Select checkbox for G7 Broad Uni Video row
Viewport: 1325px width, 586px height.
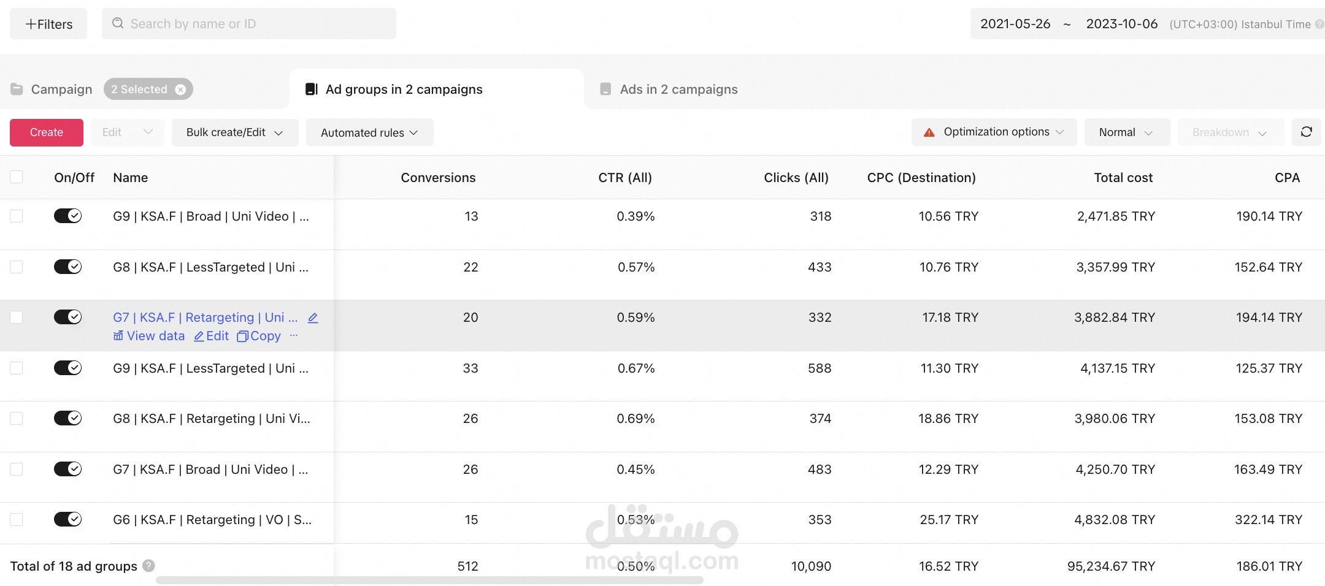[17, 469]
